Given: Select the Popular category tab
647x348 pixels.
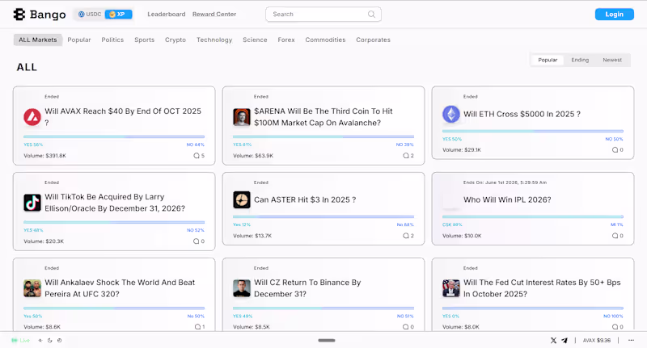Looking at the screenshot, I should click(78, 40).
